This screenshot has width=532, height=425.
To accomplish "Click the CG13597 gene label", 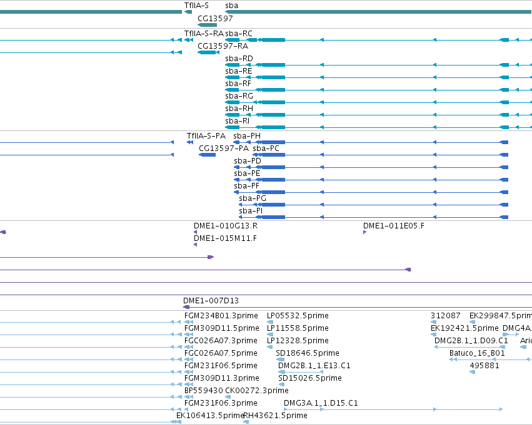I will (215, 18).
